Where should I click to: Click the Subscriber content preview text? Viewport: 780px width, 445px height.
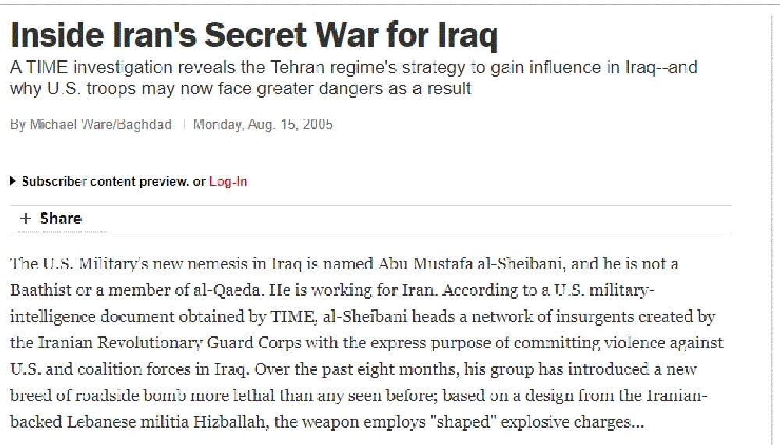coord(105,181)
